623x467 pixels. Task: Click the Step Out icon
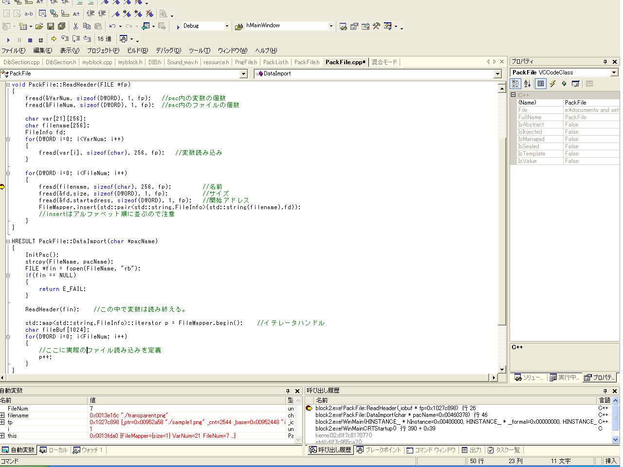88,39
